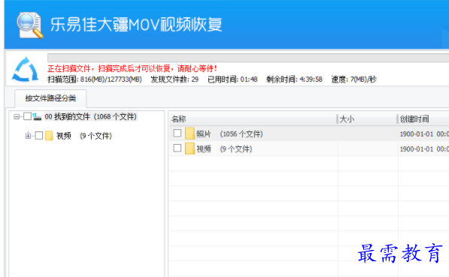This screenshot has height=277, width=449.
Task: Select the 按文件路径分类 tab
Action: click(x=50, y=98)
